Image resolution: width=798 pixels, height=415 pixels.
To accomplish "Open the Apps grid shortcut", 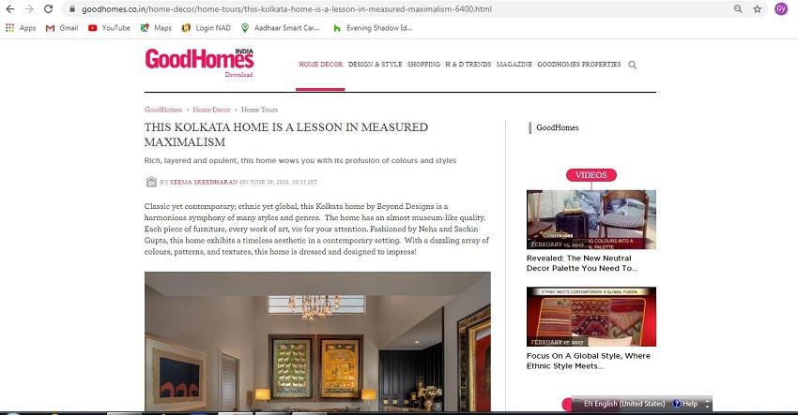I will [x=21, y=28].
